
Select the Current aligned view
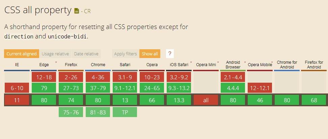(22, 54)
